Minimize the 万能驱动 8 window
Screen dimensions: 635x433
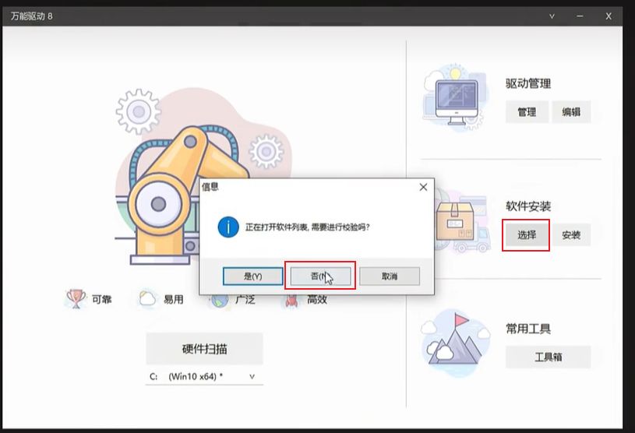click(580, 16)
